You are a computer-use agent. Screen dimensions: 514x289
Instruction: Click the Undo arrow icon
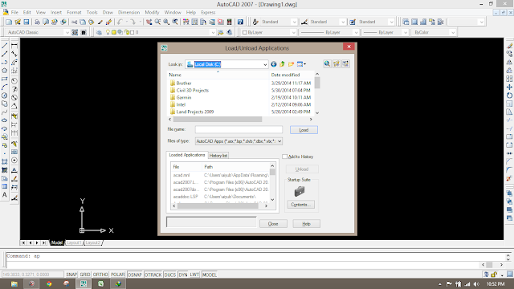pos(120,22)
